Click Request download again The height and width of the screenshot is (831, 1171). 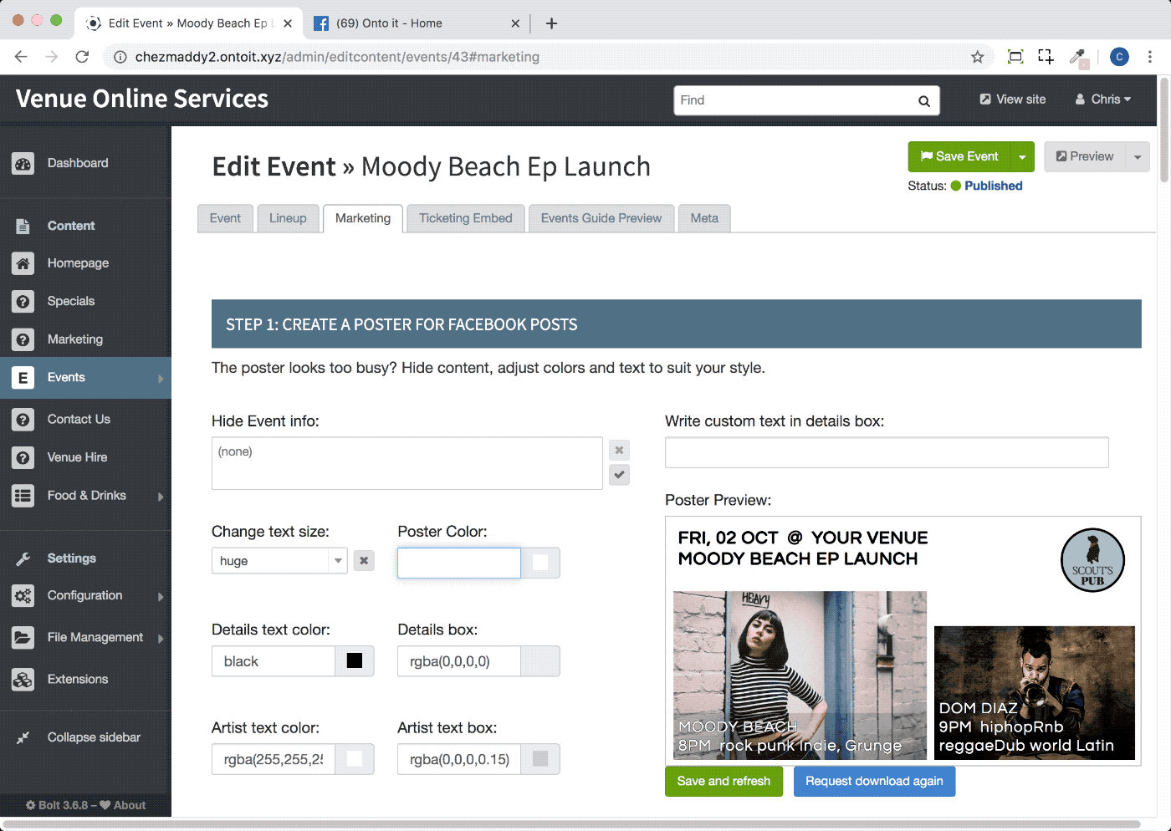874,782
